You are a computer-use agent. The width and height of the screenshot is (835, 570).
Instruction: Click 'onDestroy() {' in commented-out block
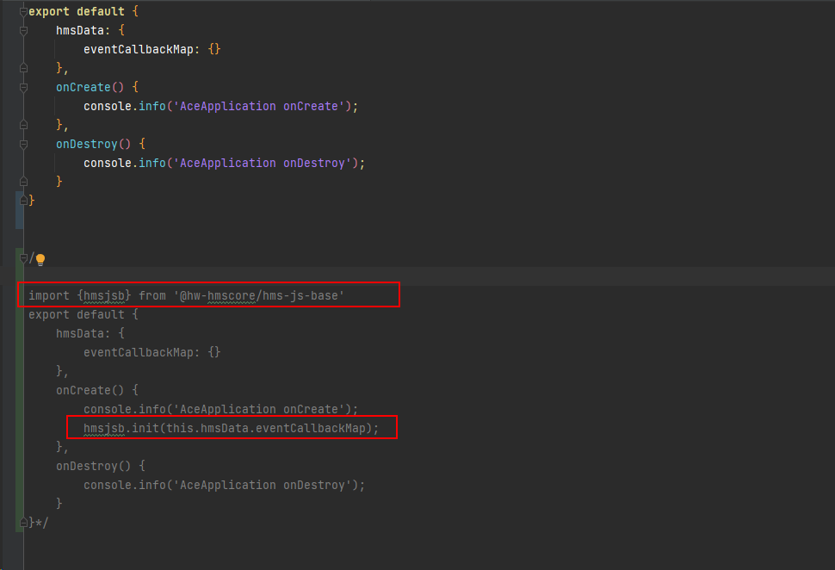101,466
